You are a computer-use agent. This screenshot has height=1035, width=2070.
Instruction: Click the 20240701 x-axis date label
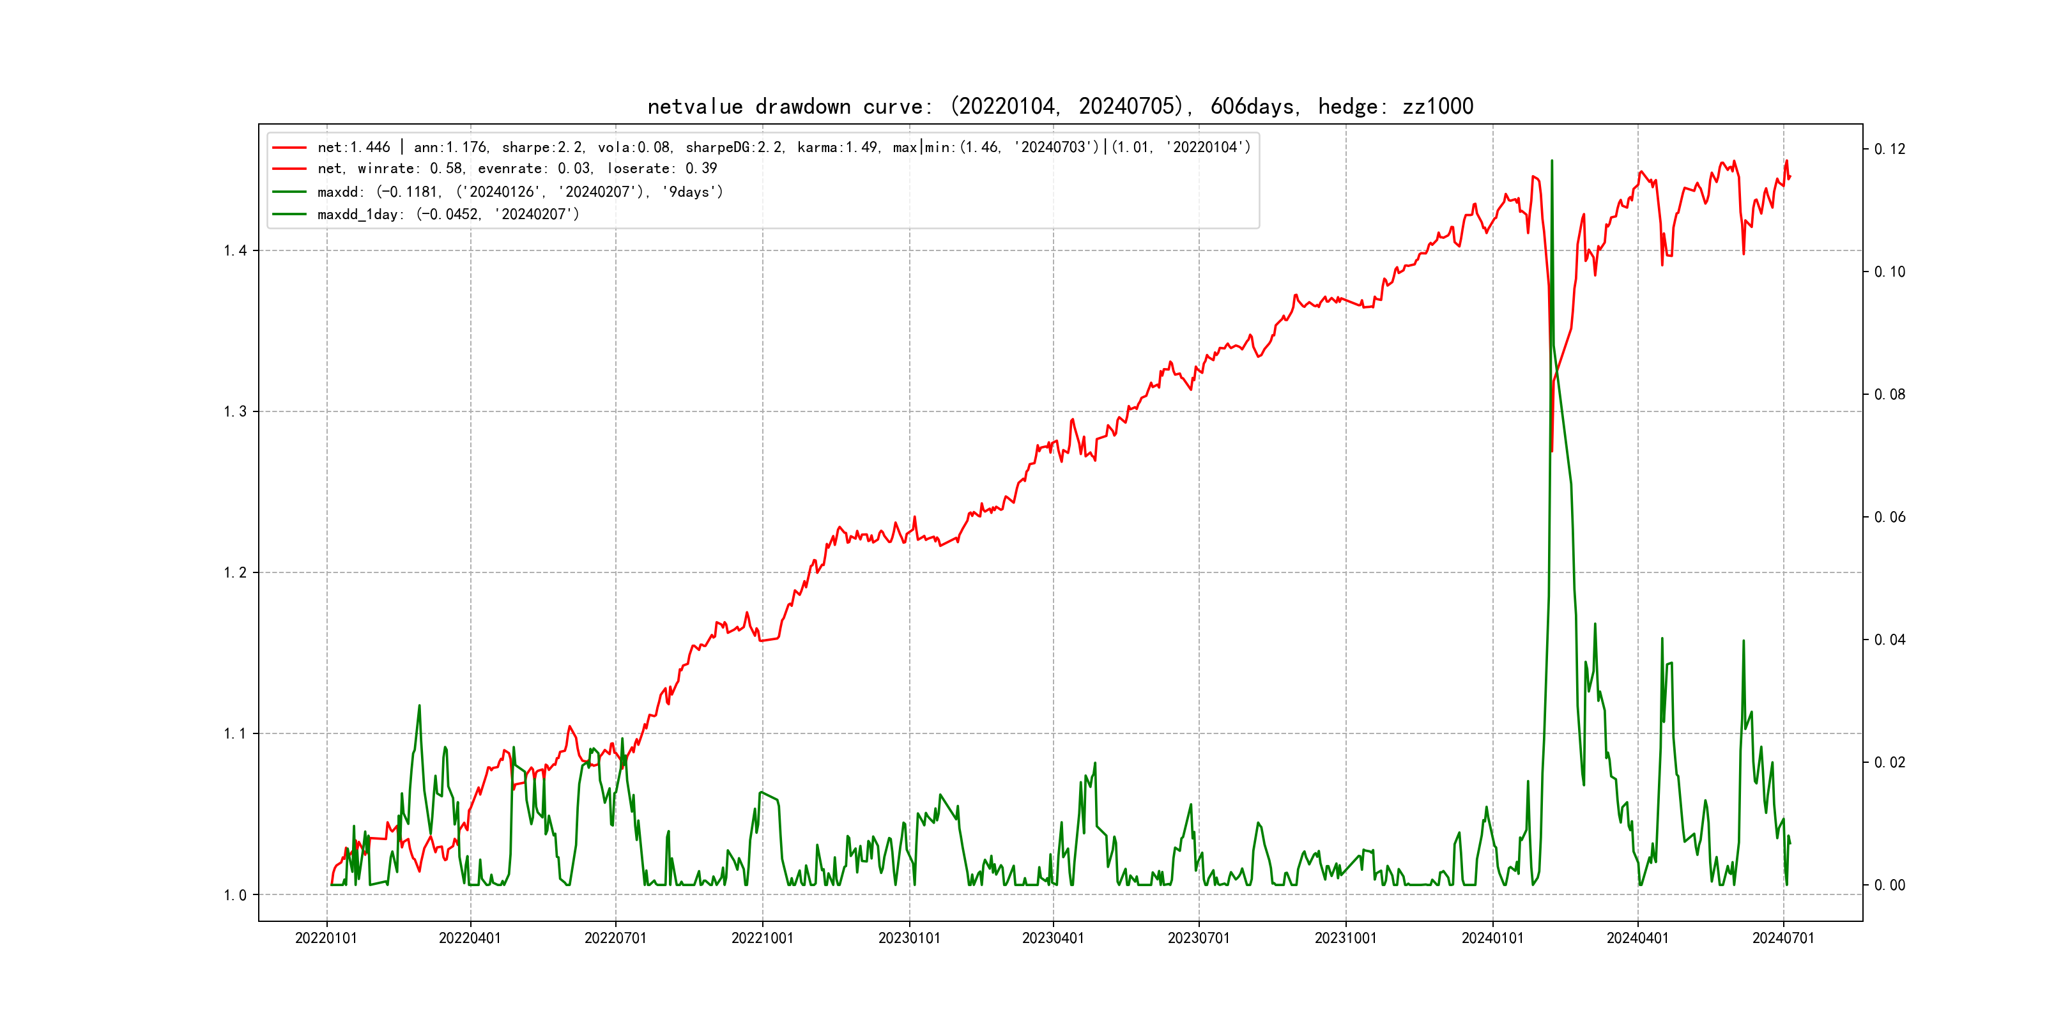[1783, 939]
